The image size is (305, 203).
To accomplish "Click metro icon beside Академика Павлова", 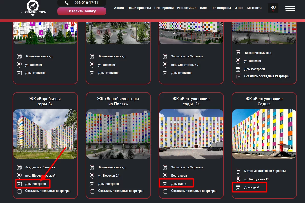I will click(x=19, y=167).
